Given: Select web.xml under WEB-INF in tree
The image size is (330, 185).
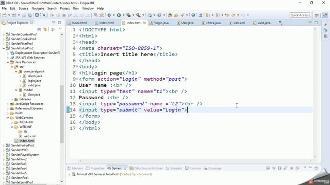Looking at the screenshot, I should (29, 136).
